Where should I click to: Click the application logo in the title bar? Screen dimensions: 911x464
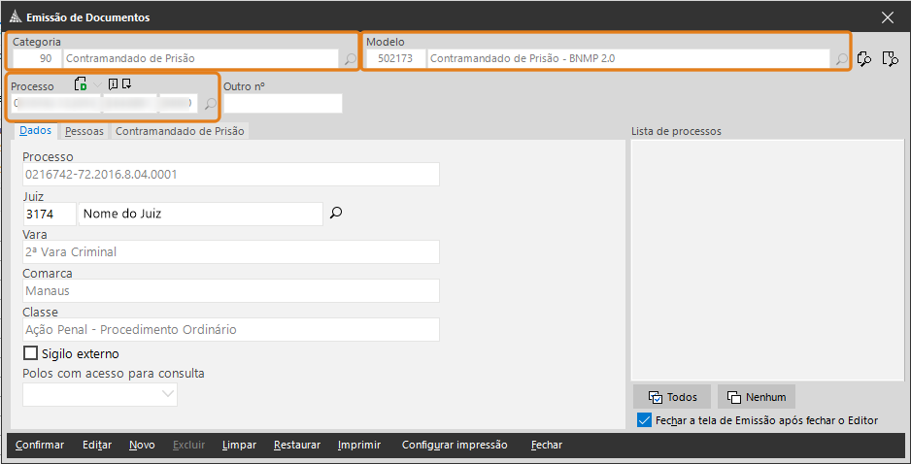click(17, 17)
